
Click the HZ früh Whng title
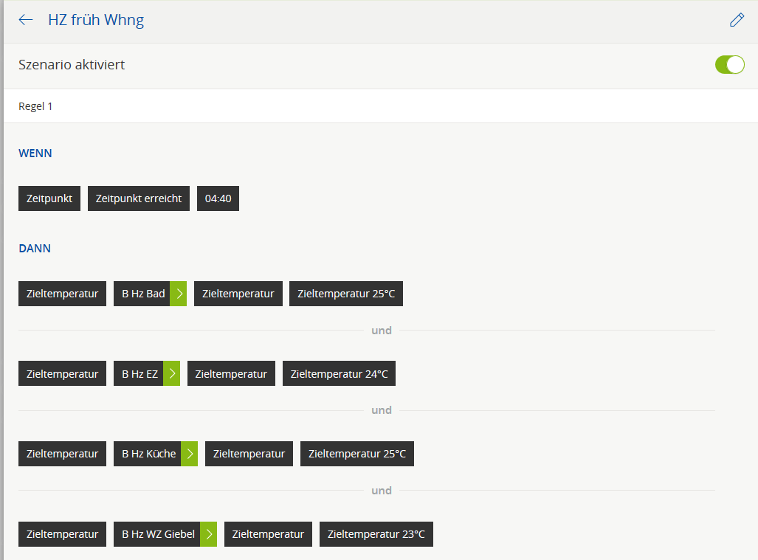click(x=96, y=20)
